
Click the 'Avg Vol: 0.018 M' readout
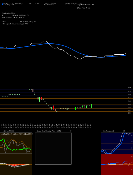[85, 5]
